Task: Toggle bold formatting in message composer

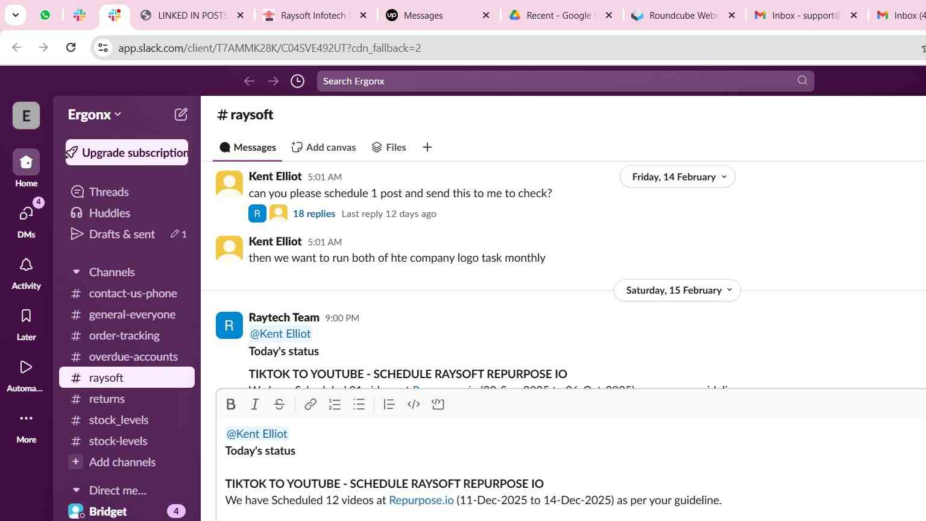Action: pyautogui.click(x=231, y=405)
